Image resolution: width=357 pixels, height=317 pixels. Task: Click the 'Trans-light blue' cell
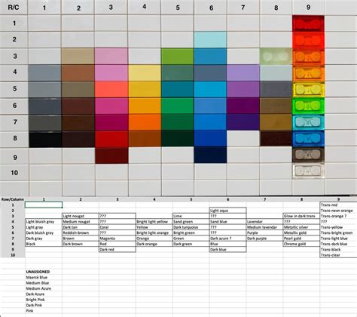[x=338, y=239]
